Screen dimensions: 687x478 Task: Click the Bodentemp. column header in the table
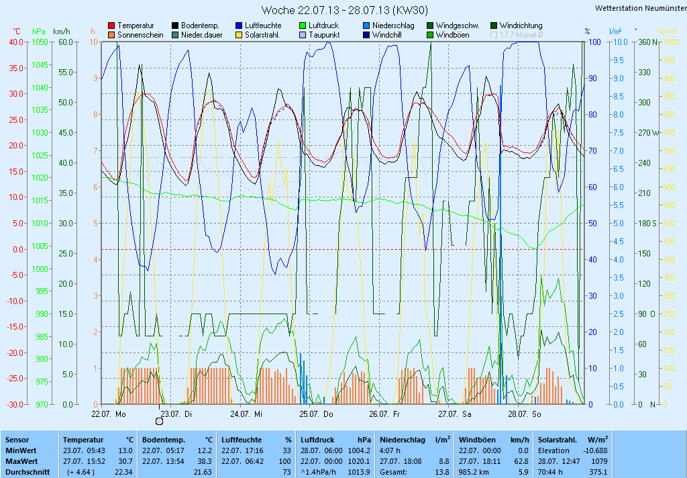pyautogui.click(x=164, y=440)
